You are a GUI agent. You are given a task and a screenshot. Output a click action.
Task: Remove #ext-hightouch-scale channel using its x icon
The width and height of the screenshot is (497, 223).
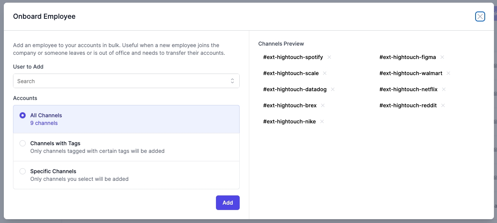pos(325,73)
